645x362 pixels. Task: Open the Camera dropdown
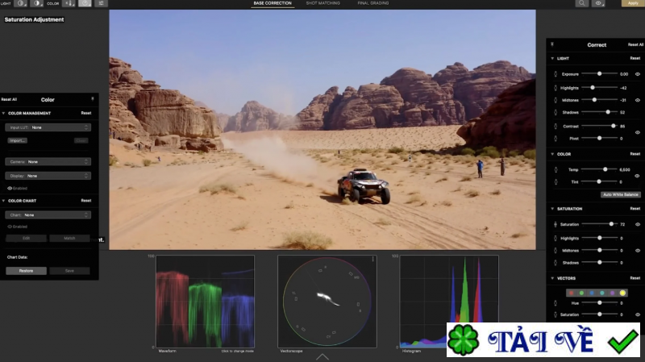(48, 161)
